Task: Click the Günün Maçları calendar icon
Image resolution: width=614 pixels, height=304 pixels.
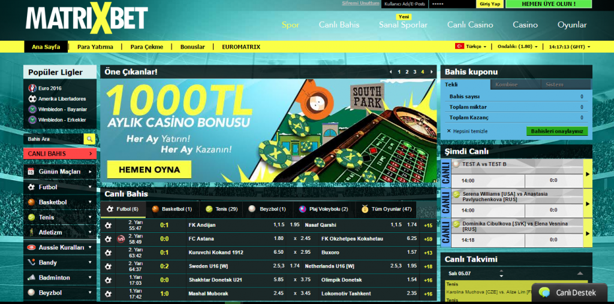Action: click(x=31, y=172)
